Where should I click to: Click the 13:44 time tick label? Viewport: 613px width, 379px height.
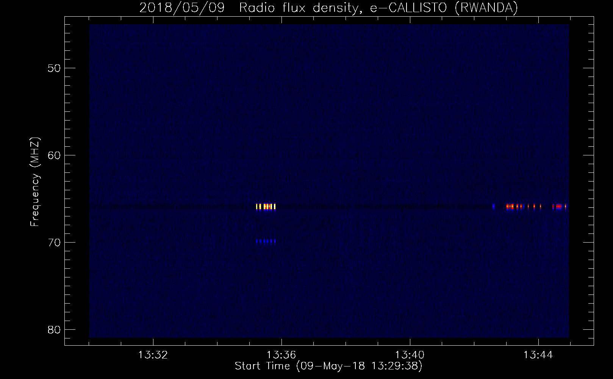(x=538, y=355)
